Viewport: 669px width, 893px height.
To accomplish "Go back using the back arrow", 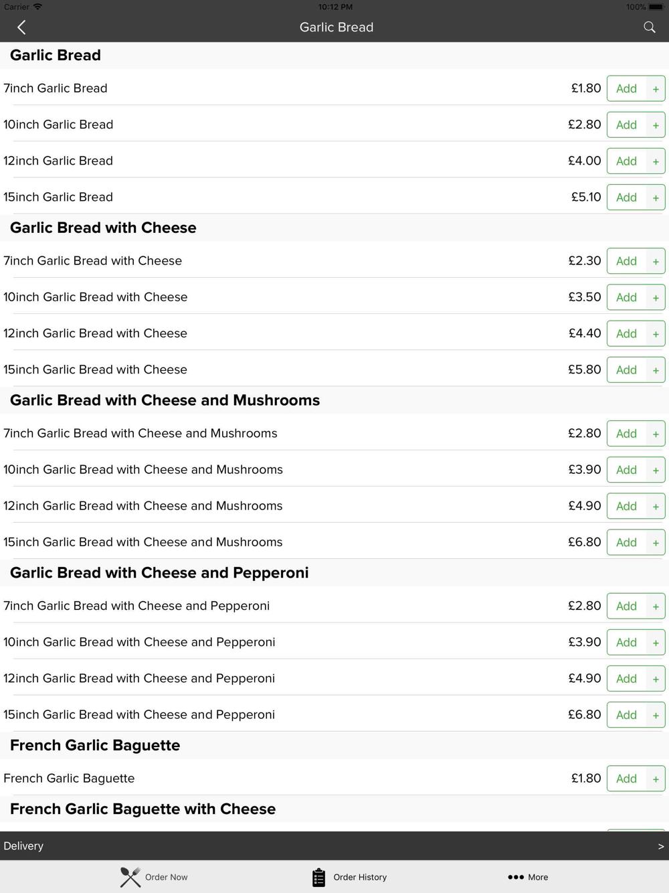I will (21, 27).
